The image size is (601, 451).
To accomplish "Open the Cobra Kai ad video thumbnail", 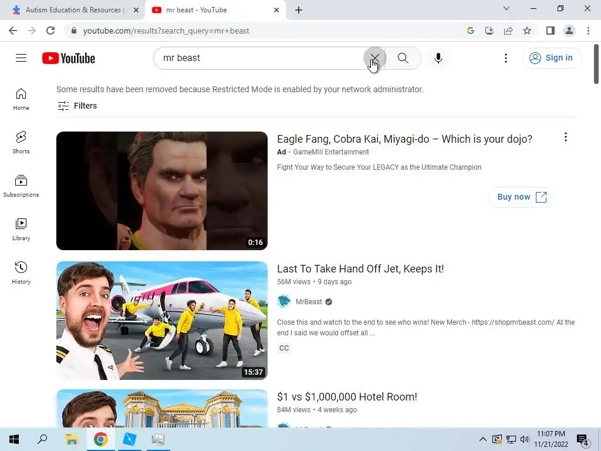I will 162,191.
